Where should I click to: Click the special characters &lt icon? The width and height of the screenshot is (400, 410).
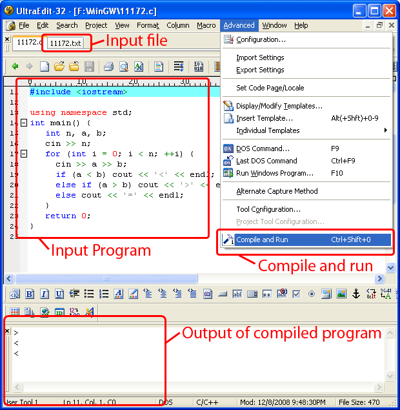click(371, 294)
